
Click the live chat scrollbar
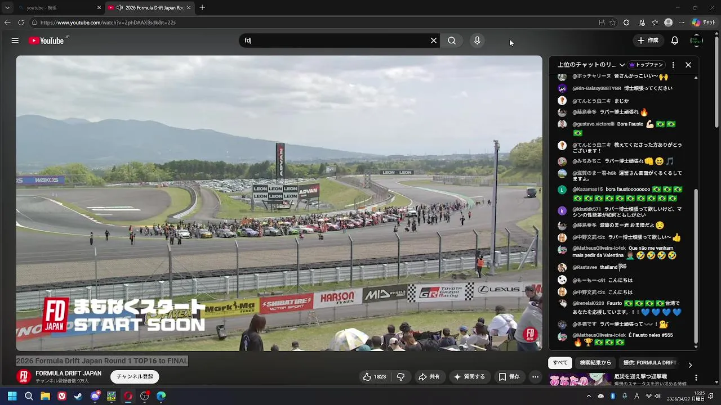696,267
